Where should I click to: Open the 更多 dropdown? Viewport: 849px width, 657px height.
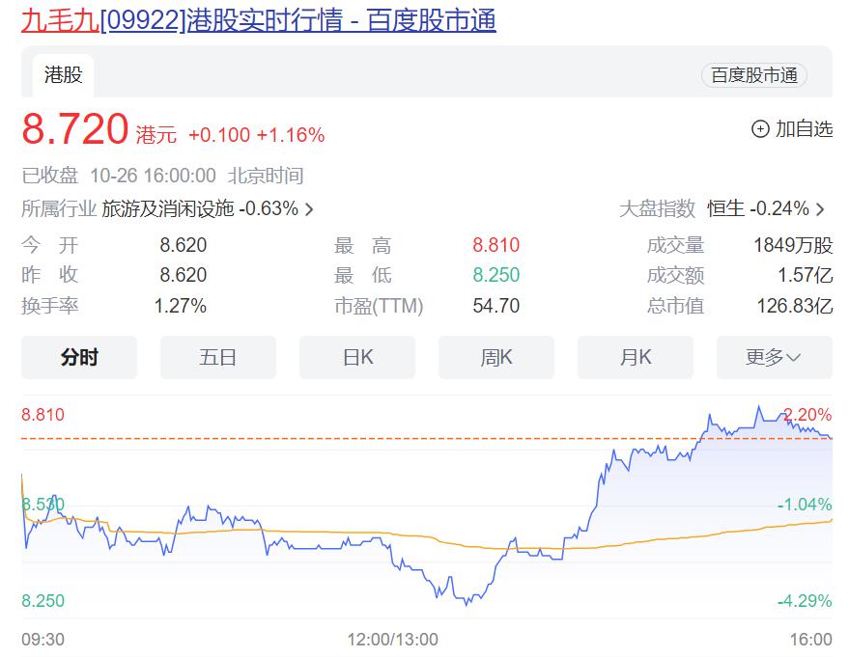[775, 357]
